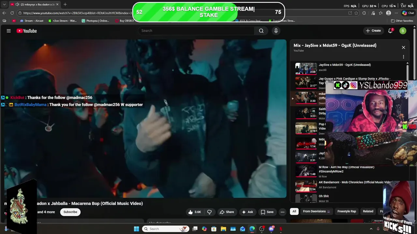
Task: Ask about this video
Action: pos(247,212)
